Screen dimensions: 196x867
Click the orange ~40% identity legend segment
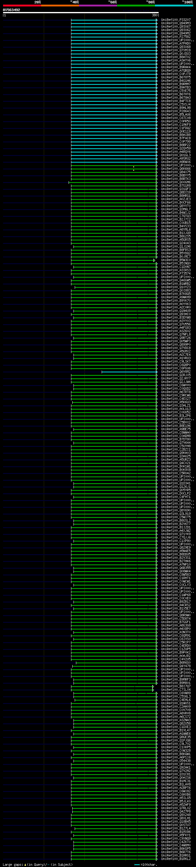[60, 6]
